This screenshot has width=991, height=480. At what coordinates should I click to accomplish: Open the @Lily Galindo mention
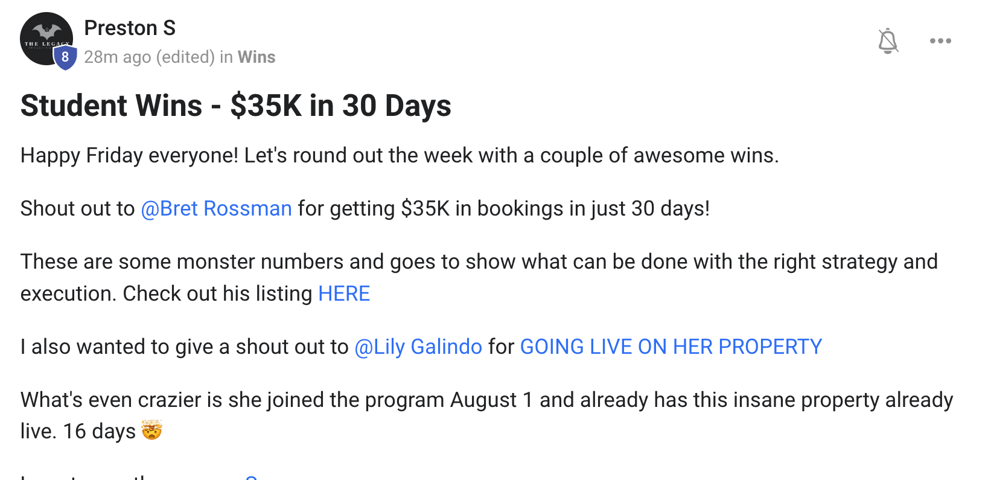point(418,347)
